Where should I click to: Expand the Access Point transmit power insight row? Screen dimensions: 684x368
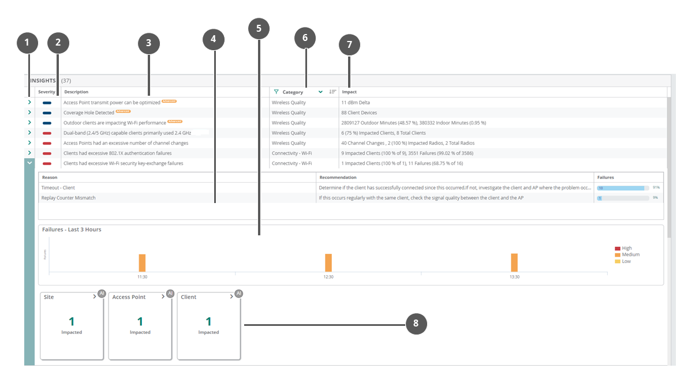29,103
